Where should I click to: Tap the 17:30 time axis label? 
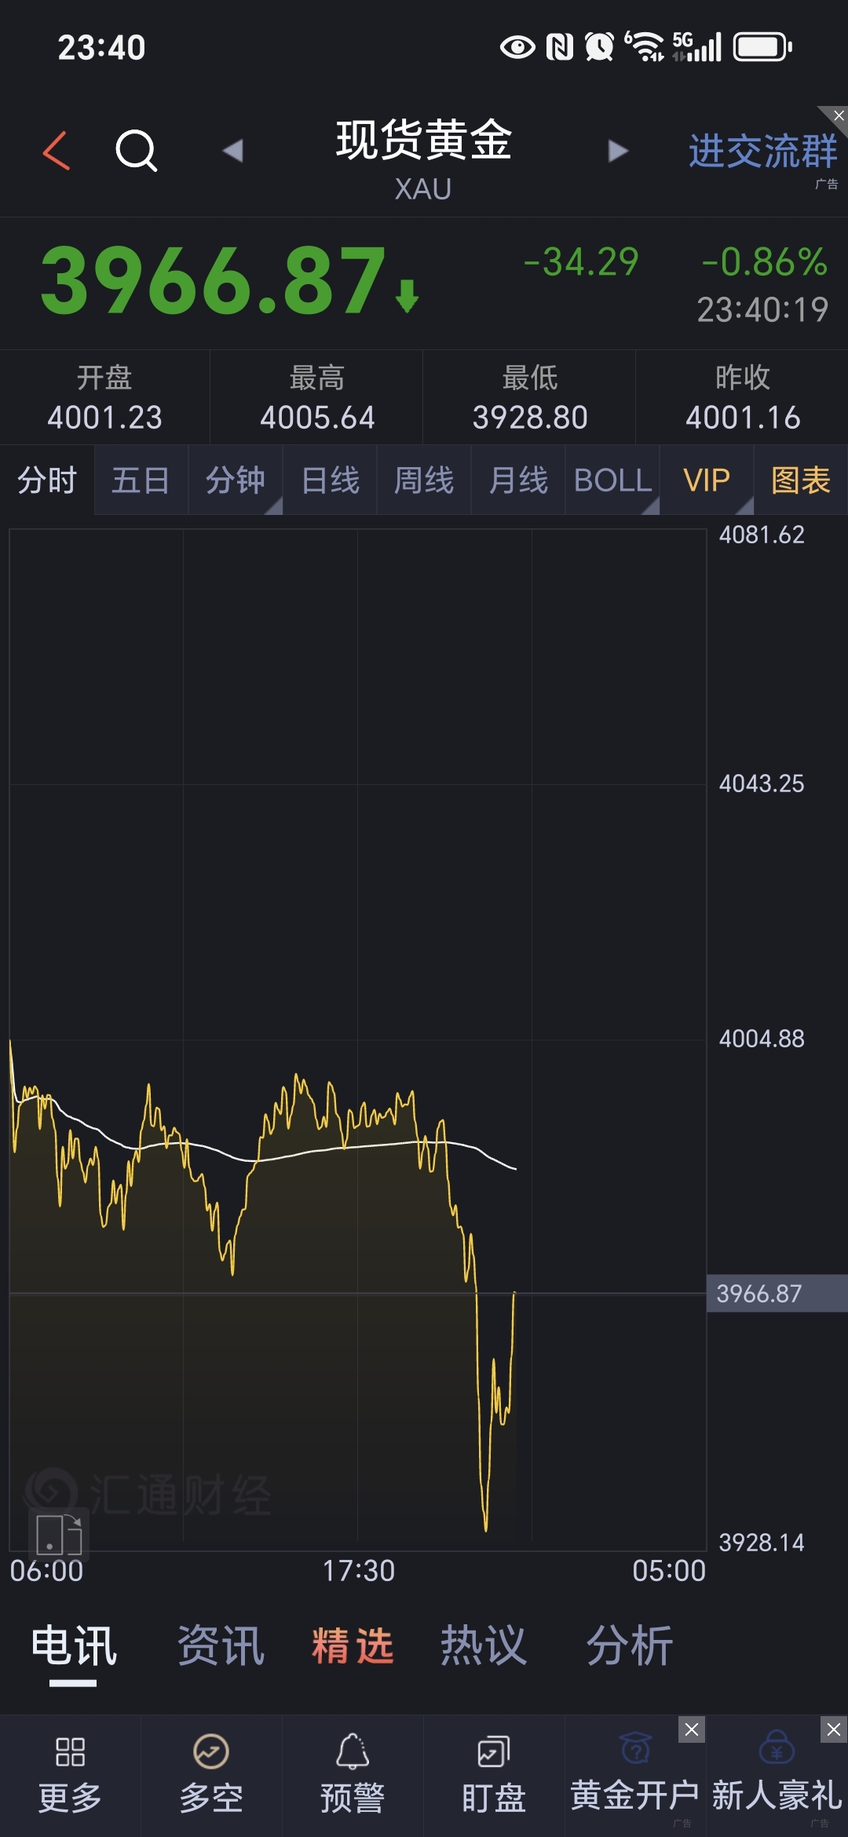click(x=358, y=1571)
